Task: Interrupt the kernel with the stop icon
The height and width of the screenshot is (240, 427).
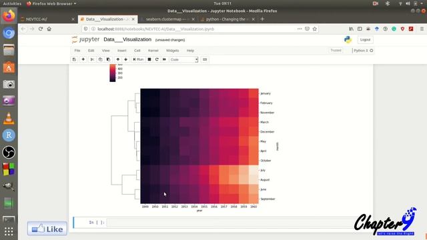Action: pyautogui.click(x=149, y=59)
